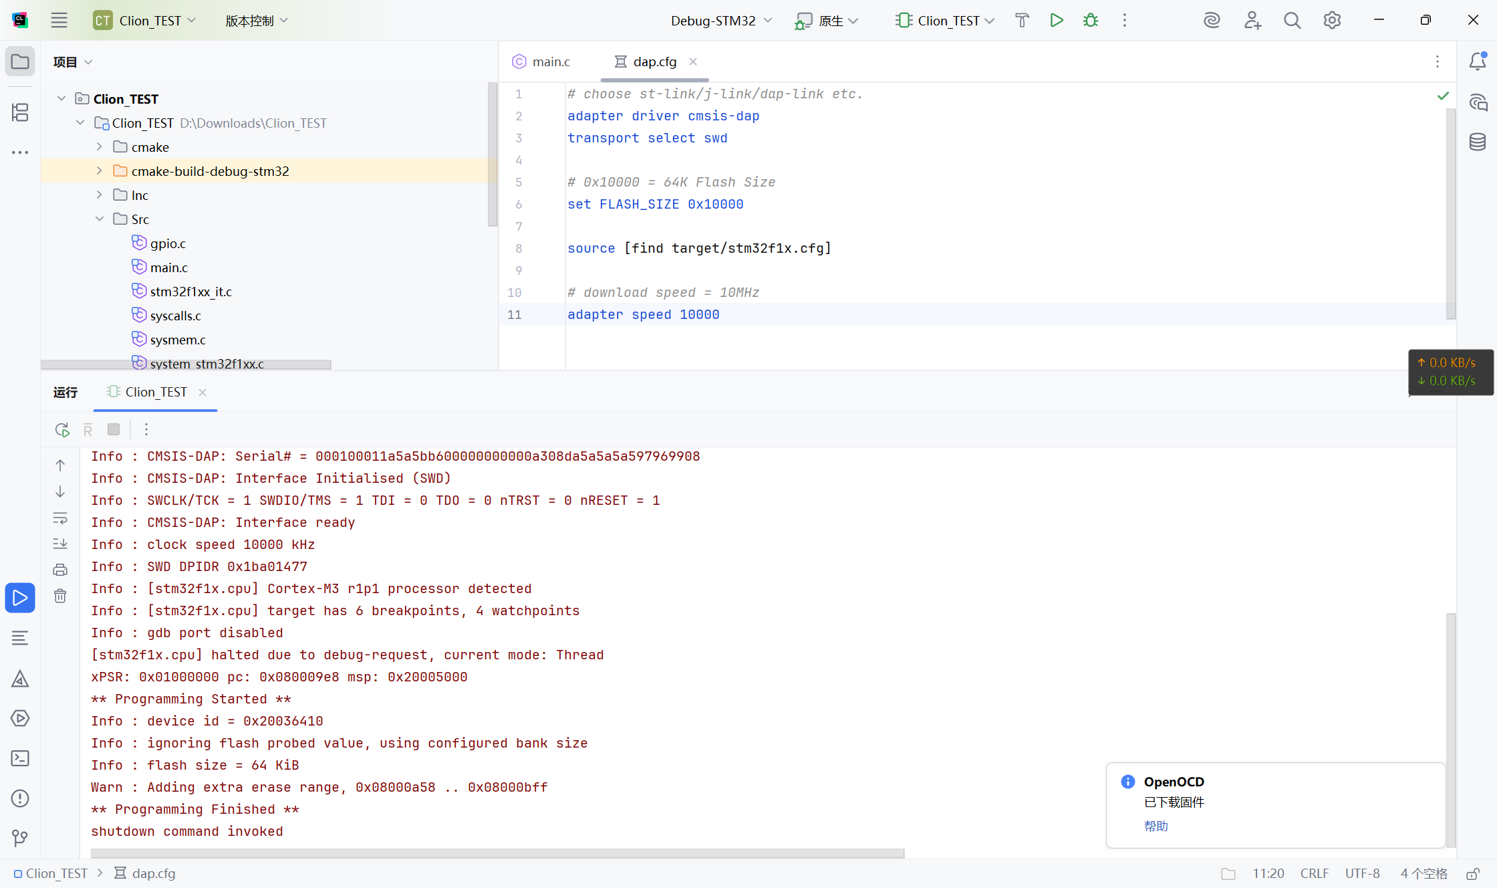
Task: Collapse the Src folder
Action: coord(100,219)
